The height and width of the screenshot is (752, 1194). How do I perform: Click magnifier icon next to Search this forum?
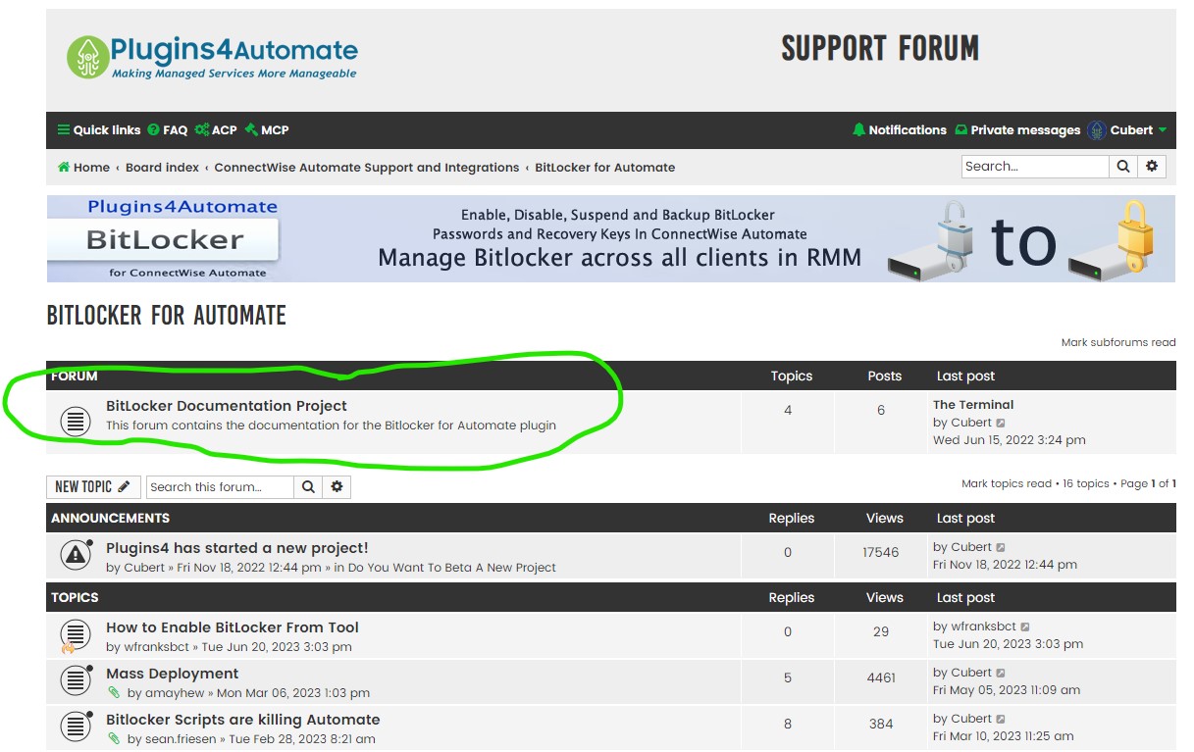[308, 487]
